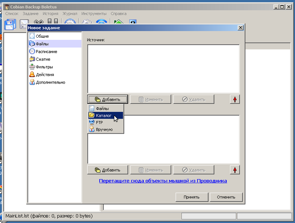
Task: Open the Справка menu
Action: click(118, 14)
